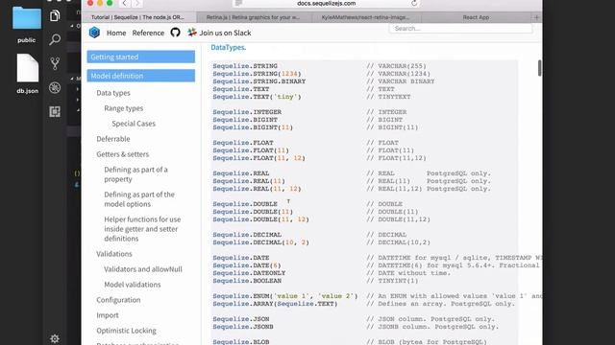Click the Sequelize logo icon
The image size is (615, 345).
[x=94, y=33]
